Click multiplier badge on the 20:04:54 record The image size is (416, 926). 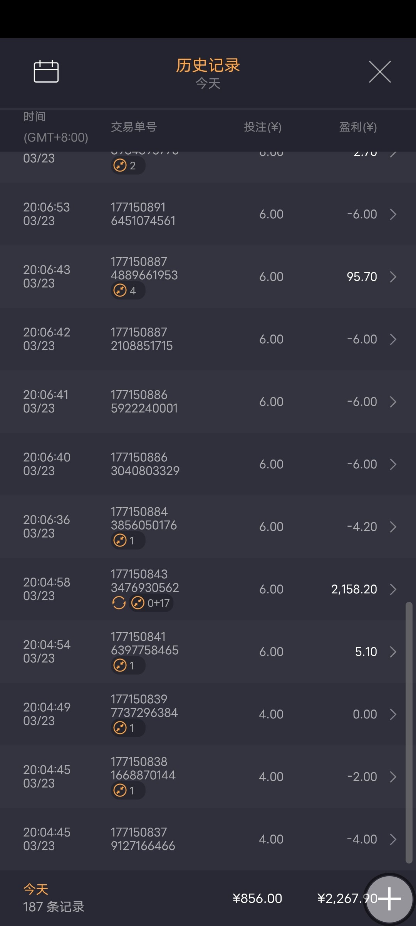pyautogui.click(x=128, y=666)
